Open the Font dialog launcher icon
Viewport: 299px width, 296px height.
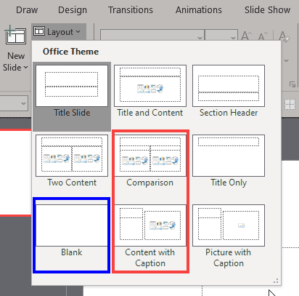coord(292,84)
